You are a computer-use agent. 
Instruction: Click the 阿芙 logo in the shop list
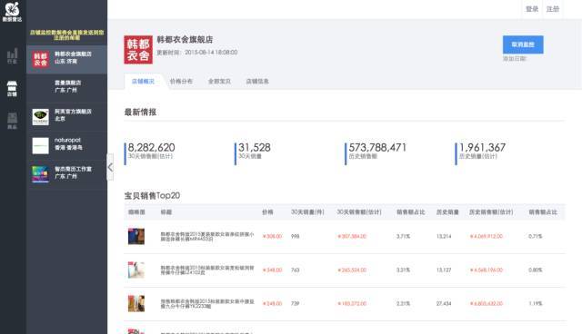[x=40, y=117]
